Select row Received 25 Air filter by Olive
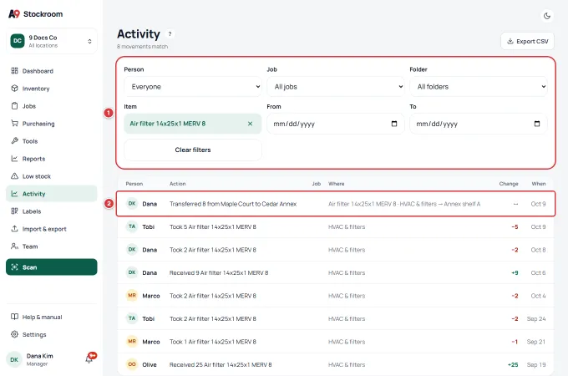 (336, 364)
